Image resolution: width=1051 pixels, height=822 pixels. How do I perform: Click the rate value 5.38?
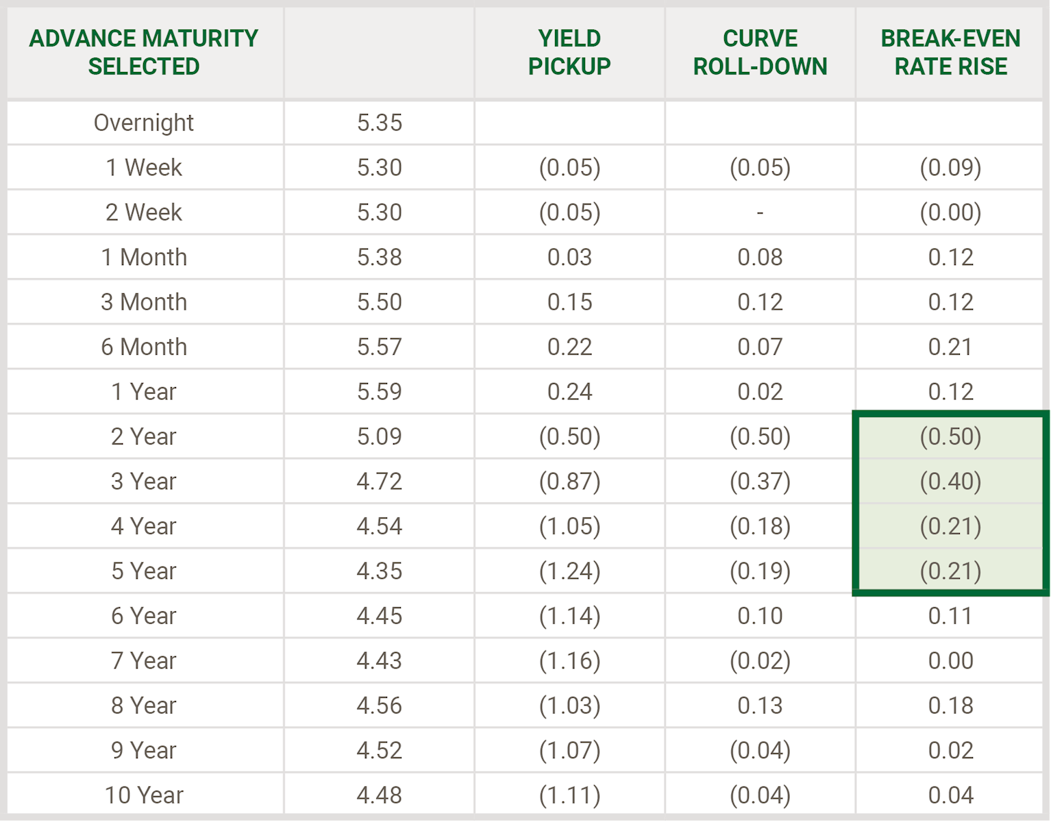[380, 257]
